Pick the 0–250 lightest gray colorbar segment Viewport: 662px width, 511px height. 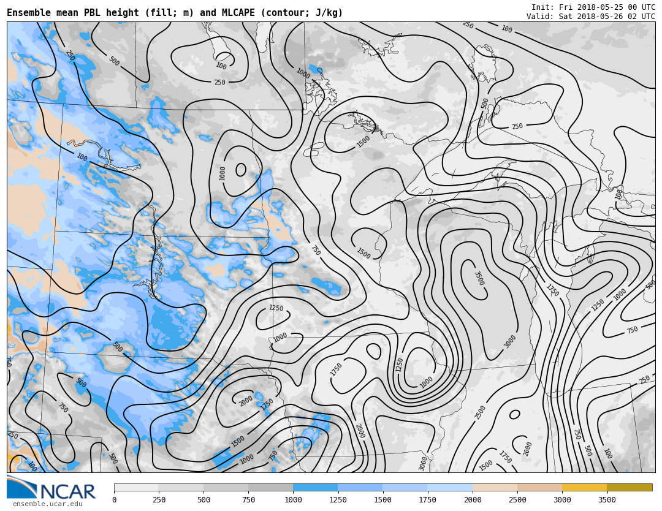[136, 488]
